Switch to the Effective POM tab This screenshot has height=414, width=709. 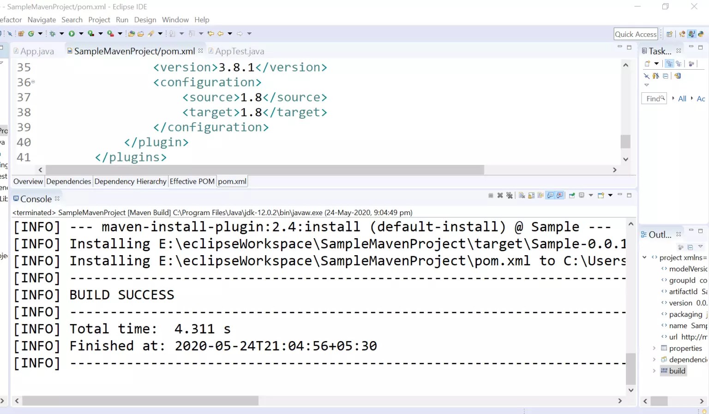coord(192,181)
